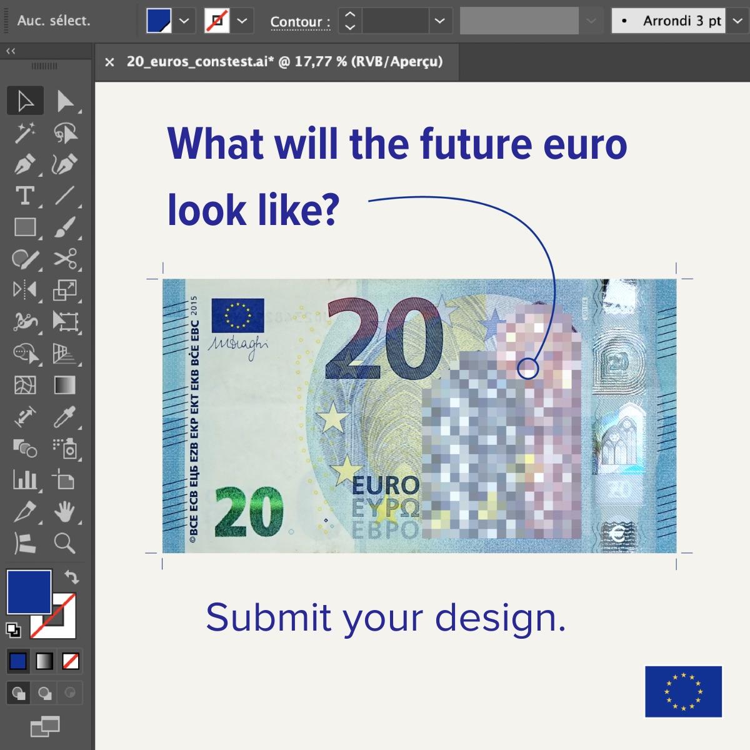Image resolution: width=750 pixels, height=750 pixels.
Task: Select the Pen tool
Action: tap(25, 164)
